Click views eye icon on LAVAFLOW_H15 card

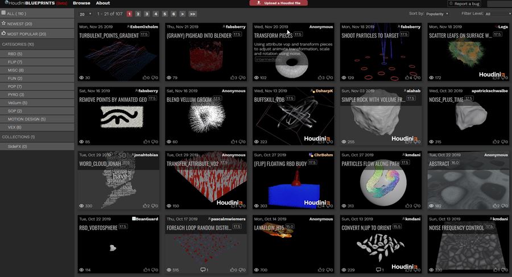(257, 270)
